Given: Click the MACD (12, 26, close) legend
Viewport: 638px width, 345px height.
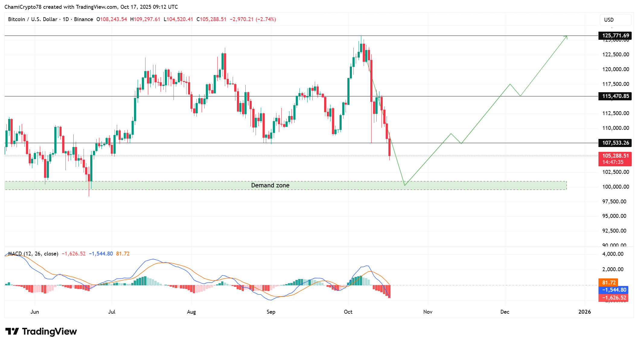Looking at the screenshot, I should (33, 254).
